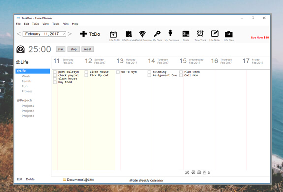This screenshot has height=192, width=283.
Task: Click the timer clock icon beside 25:00
Action: click(x=20, y=49)
